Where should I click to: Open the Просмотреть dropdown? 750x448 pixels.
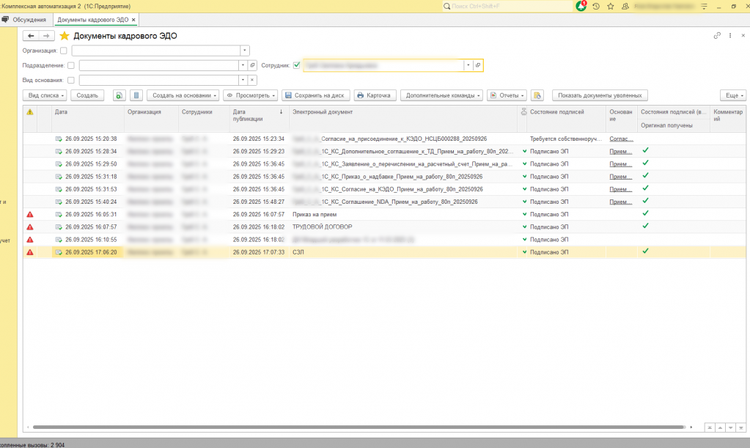251,95
